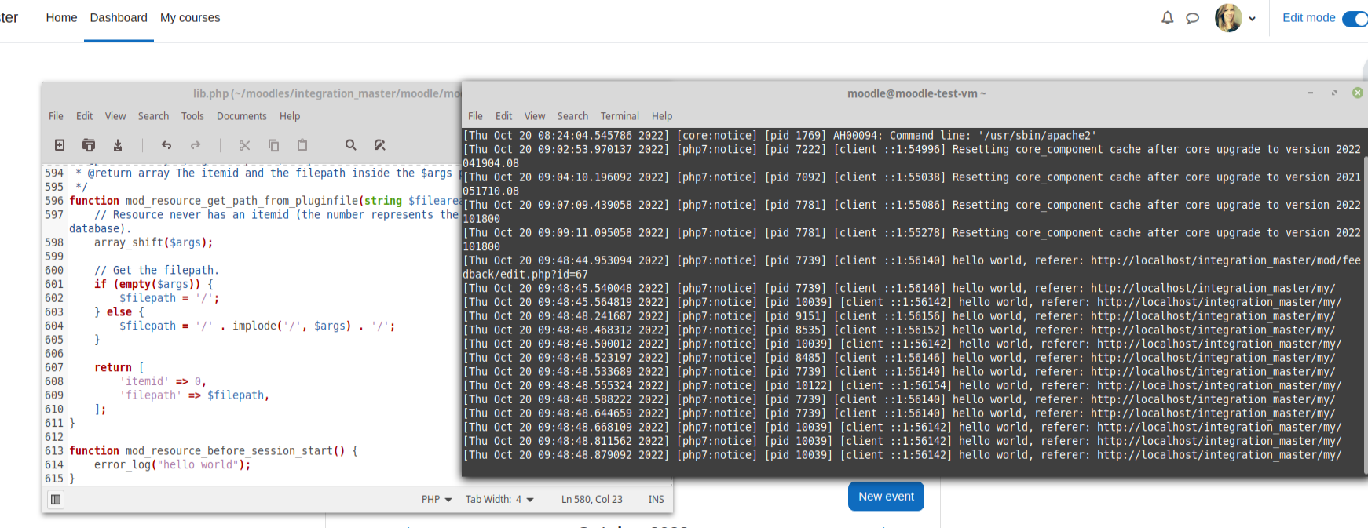Open the editor's Tools menu
The image size is (1368, 528).
(x=192, y=116)
